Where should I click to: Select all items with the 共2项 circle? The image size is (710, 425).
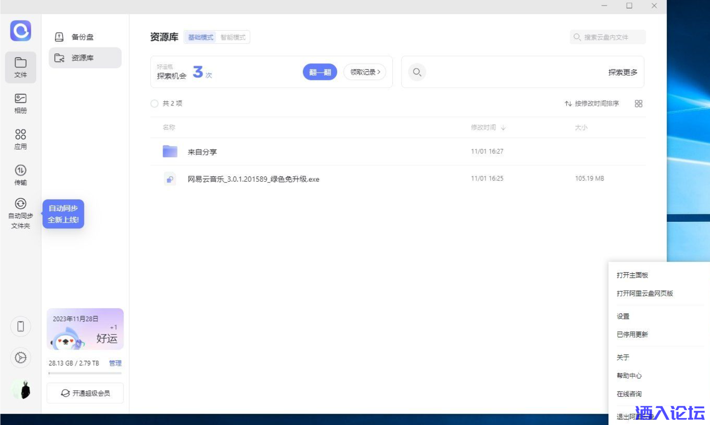pyautogui.click(x=154, y=103)
